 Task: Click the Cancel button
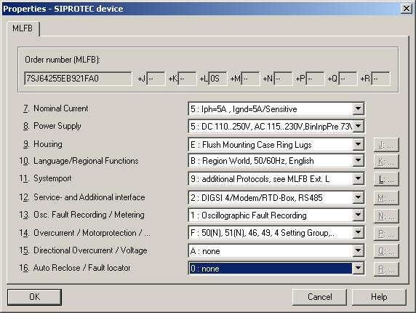click(319, 297)
